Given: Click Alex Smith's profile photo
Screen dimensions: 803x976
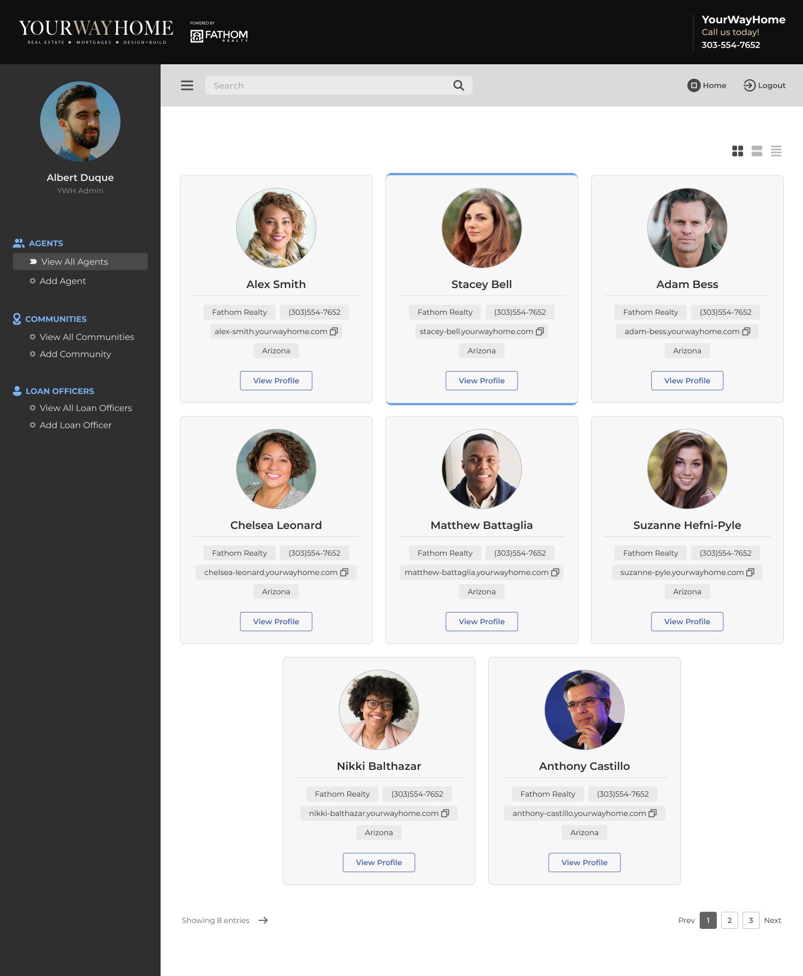Looking at the screenshot, I should [276, 228].
